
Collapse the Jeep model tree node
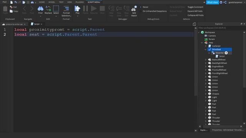click(202, 43)
